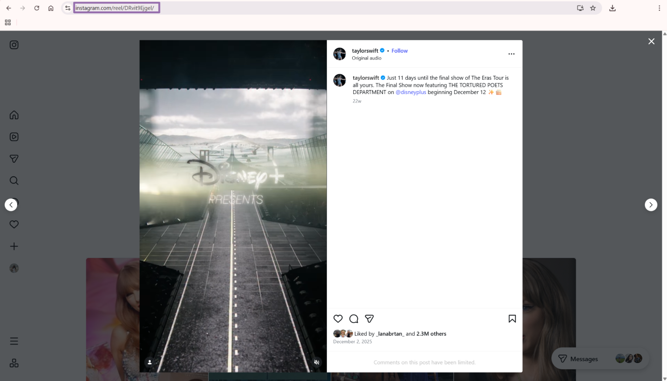View the 2.3M others who liked
Screen dimensions: 667x381
pyautogui.click(x=431, y=334)
